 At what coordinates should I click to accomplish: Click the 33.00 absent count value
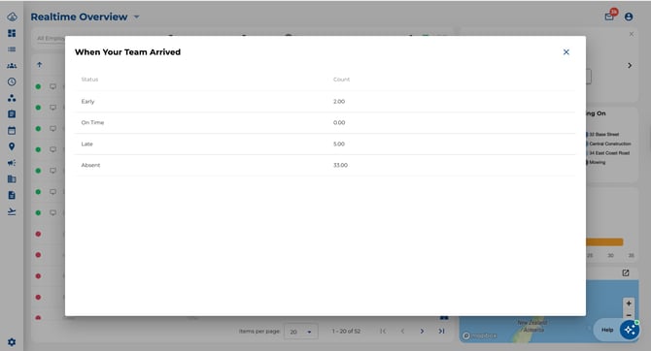pyautogui.click(x=340, y=165)
